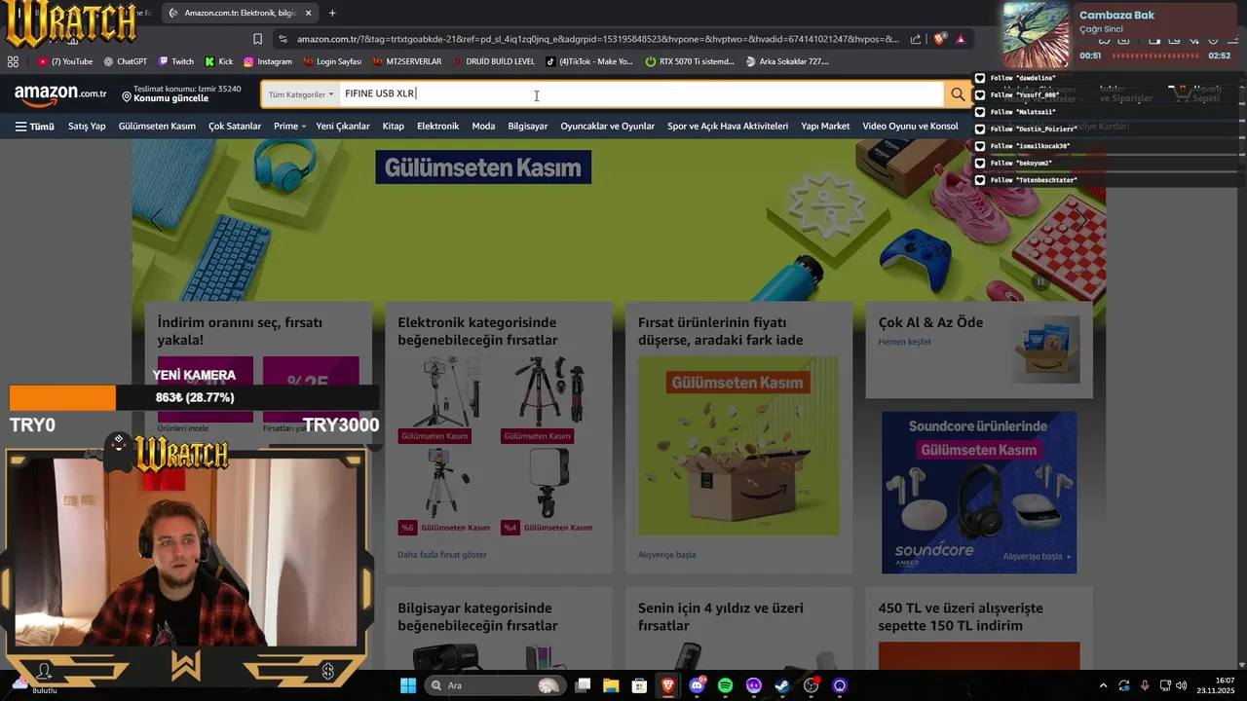
Task: Open the YouTube bookmark
Action: 64,61
